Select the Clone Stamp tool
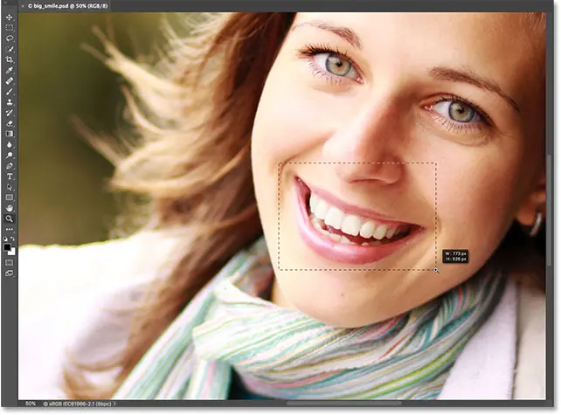The width and height of the screenshot is (561, 415). tap(10, 101)
